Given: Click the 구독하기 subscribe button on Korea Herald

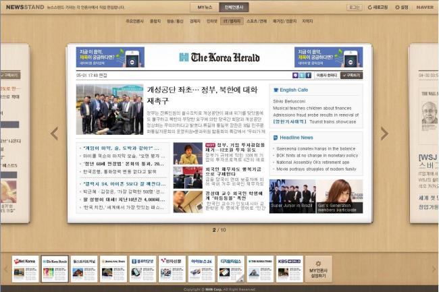Looking at the screenshot, I should 351,75.
